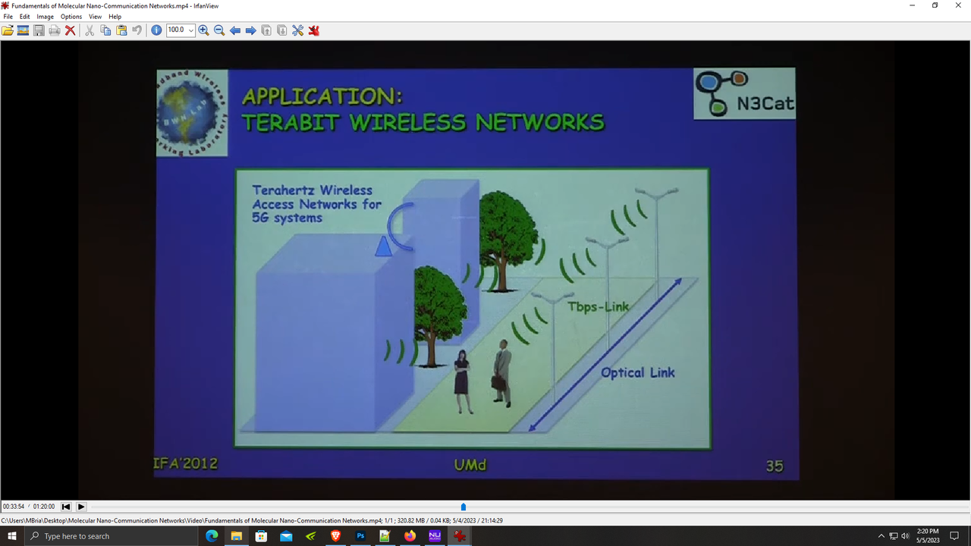This screenshot has width=971, height=546.
Task: Click the red X Delete file icon
Action: click(70, 30)
